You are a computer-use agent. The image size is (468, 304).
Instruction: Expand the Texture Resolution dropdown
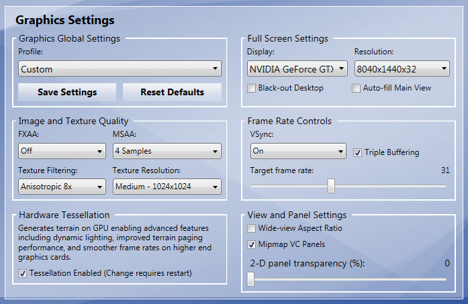pos(167,186)
